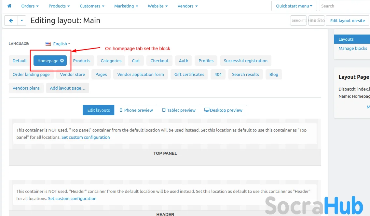
Task: Open the Orders menu
Action: tap(30, 6)
